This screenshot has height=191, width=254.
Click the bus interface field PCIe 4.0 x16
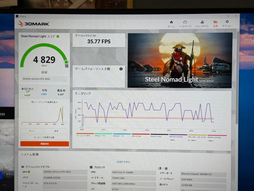(65, 185)
